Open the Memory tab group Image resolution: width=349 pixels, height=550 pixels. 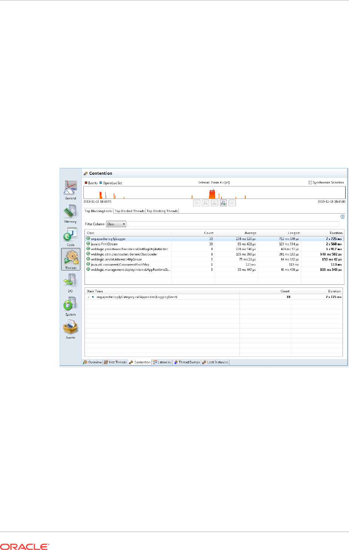[x=71, y=214]
